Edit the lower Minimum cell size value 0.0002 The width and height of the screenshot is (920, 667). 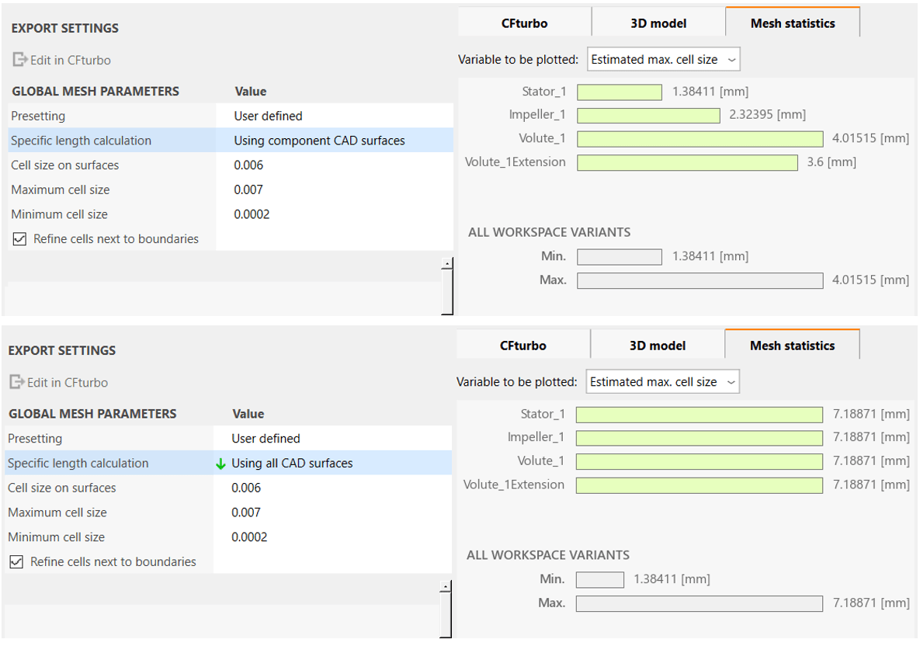(x=333, y=537)
